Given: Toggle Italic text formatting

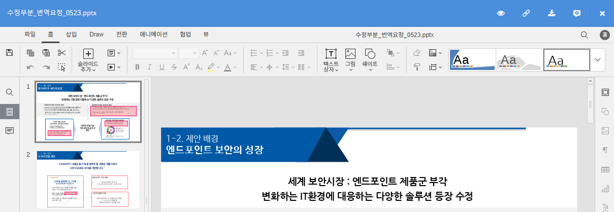Looking at the screenshot, I should 149,67.
